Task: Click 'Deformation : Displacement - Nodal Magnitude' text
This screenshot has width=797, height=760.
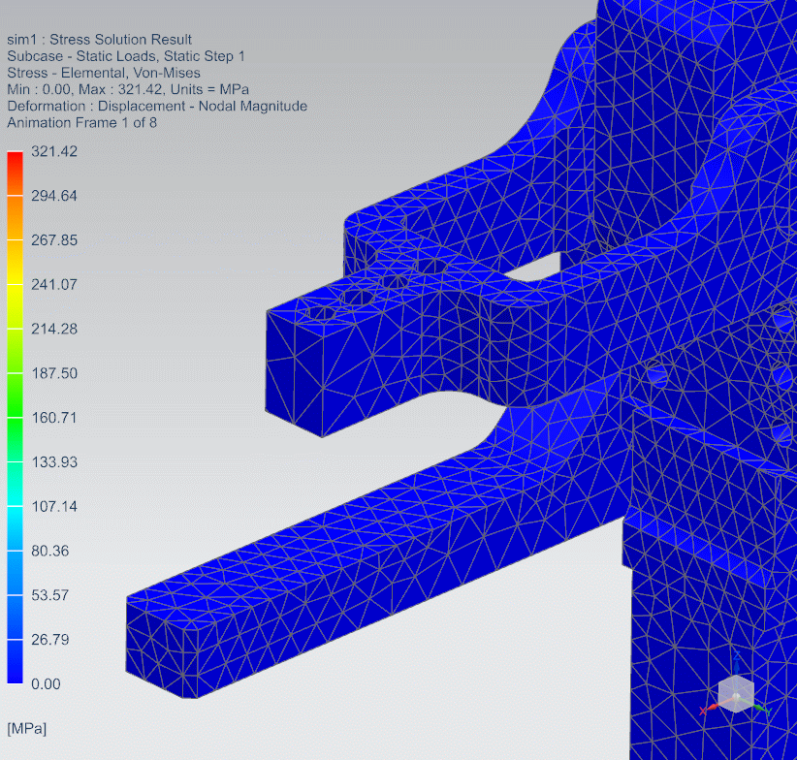Action: click(156, 106)
